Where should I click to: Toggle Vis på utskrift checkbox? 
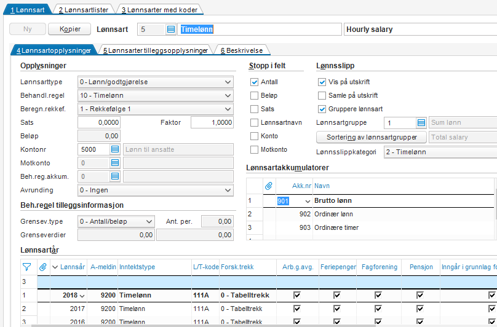[x=322, y=82]
